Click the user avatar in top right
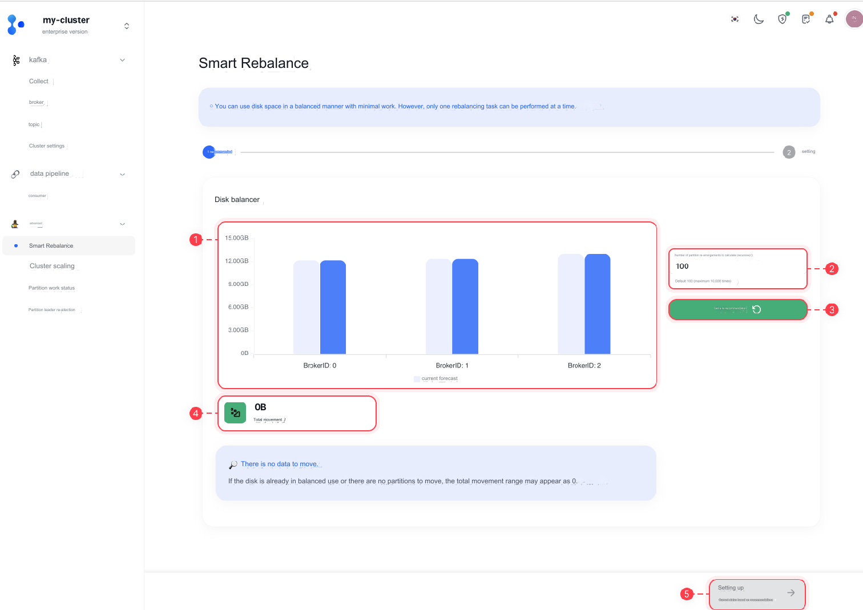863x610 pixels. point(853,18)
